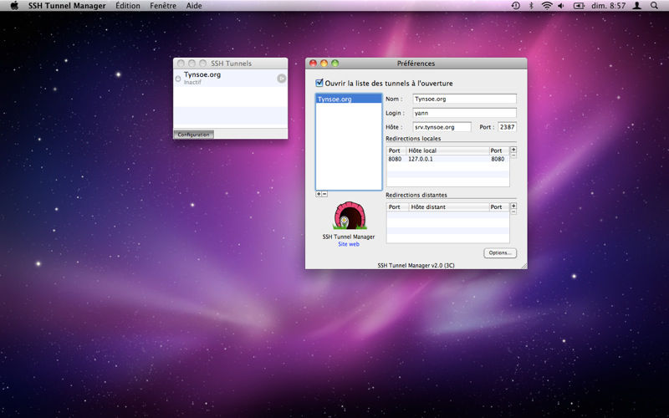This screenshot has height=418, width=669.
Task: Open the Time Machine menu bar icon
Action: [515, 6]
